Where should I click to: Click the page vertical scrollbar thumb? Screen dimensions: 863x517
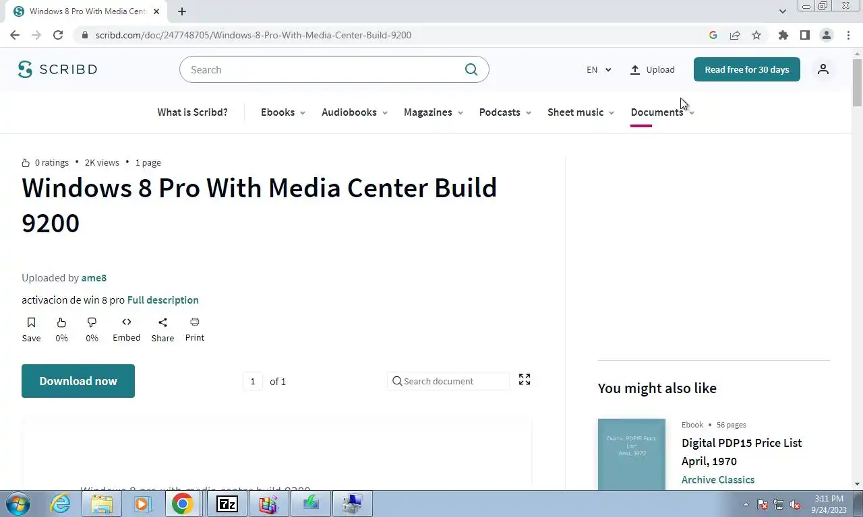coord(857,83)
